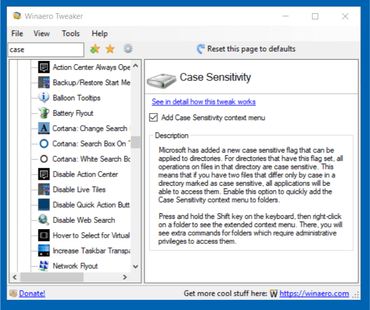Open the Tools menu
The height and width of the screenshot is (310, 370).
71,34
